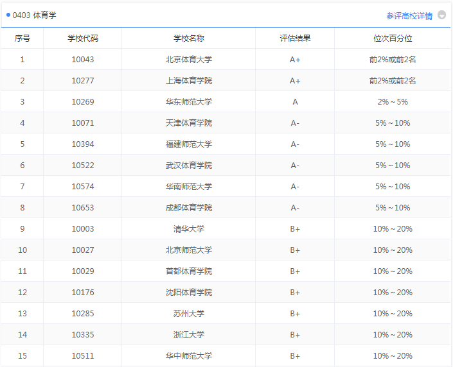Viewport: 453px width, 367px height.
Task: Select 北京体育大学 in the table
Action: point(188,60)
